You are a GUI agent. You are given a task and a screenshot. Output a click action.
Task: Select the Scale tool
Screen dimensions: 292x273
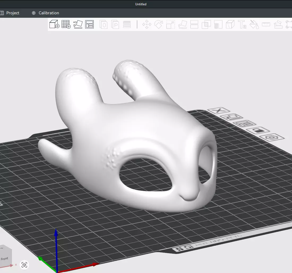(x=171, y=24)
